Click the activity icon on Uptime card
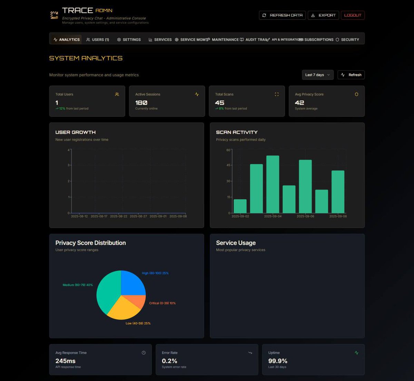The image size is (414, 381). click(356, 353)
